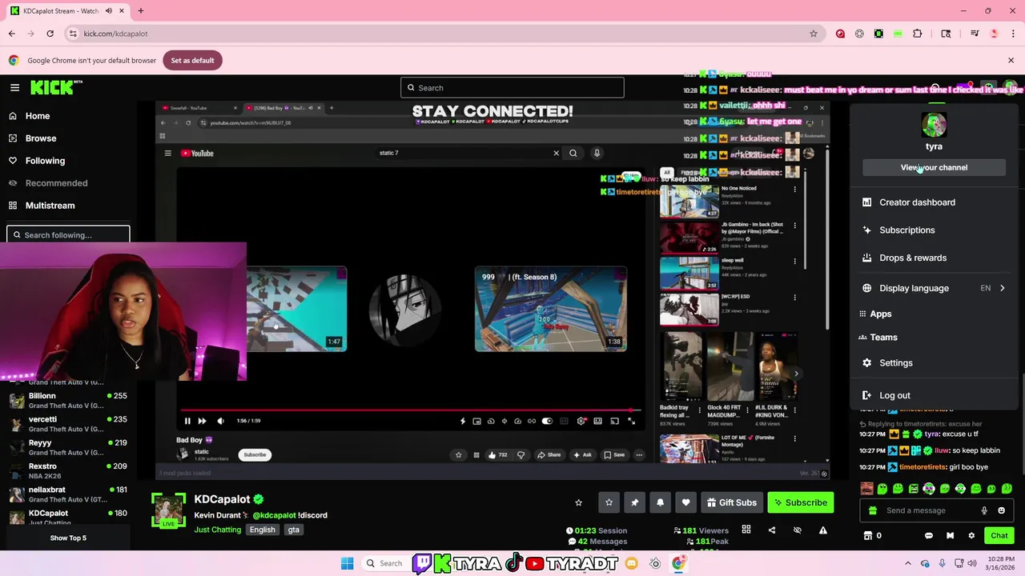Show hidden icons in the system tray
This screenshot has height=576, width=1025.
coord(907,563)
